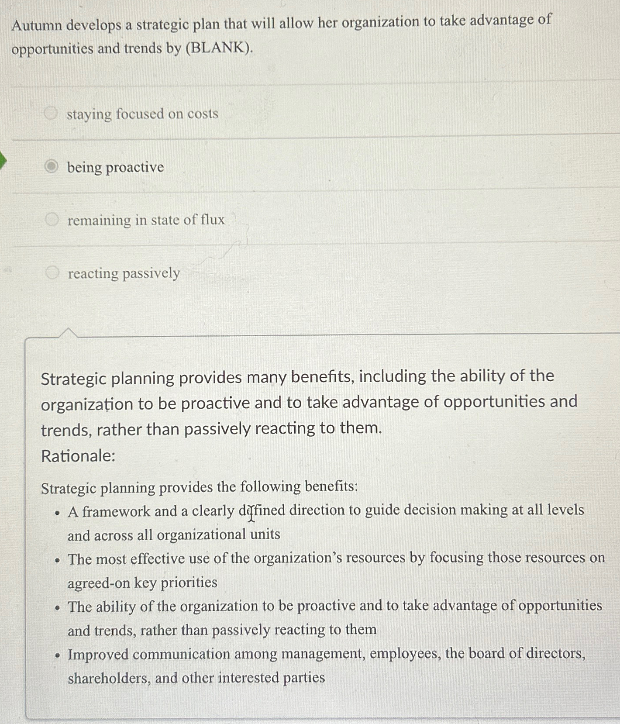Viewport: 620px width, 724px height.
Task: Click 'Strategic planning provides the following benefits' line
Action: tap(199, 488)
